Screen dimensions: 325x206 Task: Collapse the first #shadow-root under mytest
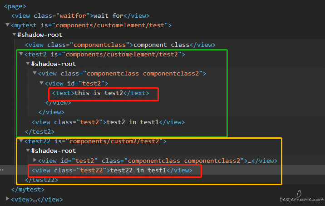pyautogui.click(x=14, y=34)
